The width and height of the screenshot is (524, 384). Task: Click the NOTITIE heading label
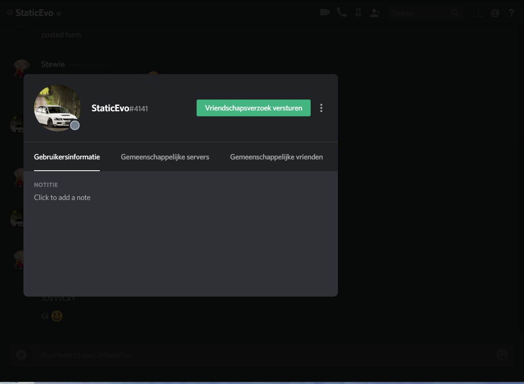46,185
